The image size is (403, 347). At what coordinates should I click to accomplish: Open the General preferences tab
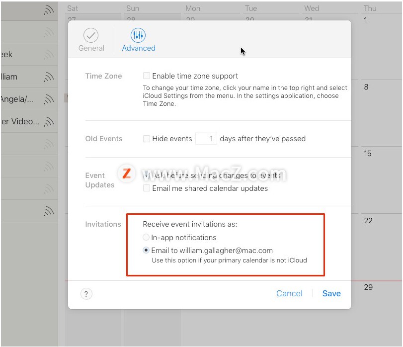click(91, 40)
